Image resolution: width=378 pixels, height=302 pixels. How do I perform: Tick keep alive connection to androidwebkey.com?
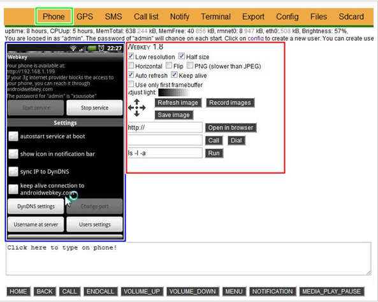[x=13, y=189]
